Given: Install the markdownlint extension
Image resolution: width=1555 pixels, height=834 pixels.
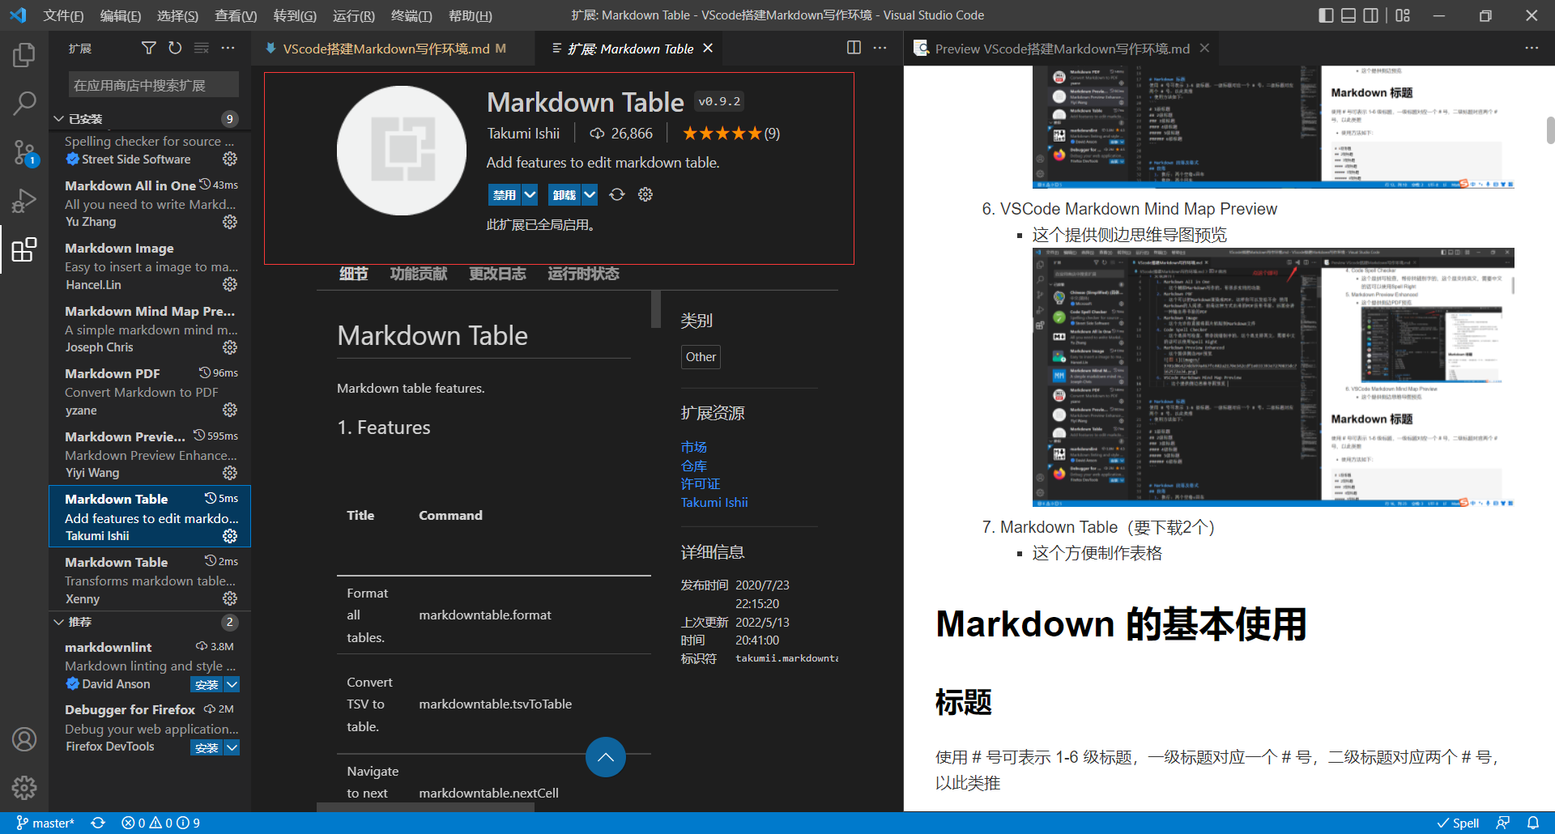Looking at the screenshot, I should click(x=207, y=684).
